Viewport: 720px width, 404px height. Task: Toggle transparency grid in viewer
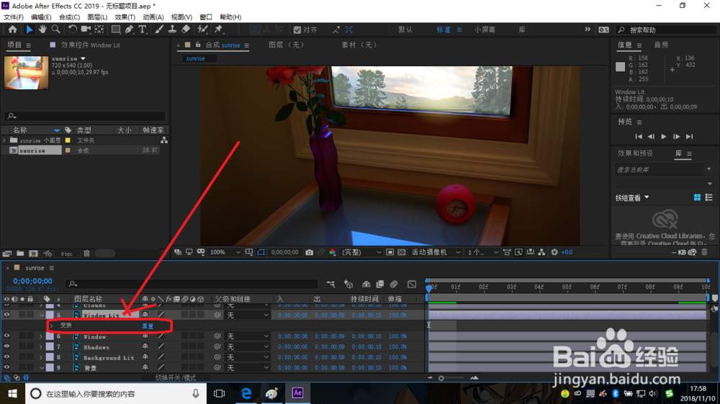(401, 252)
